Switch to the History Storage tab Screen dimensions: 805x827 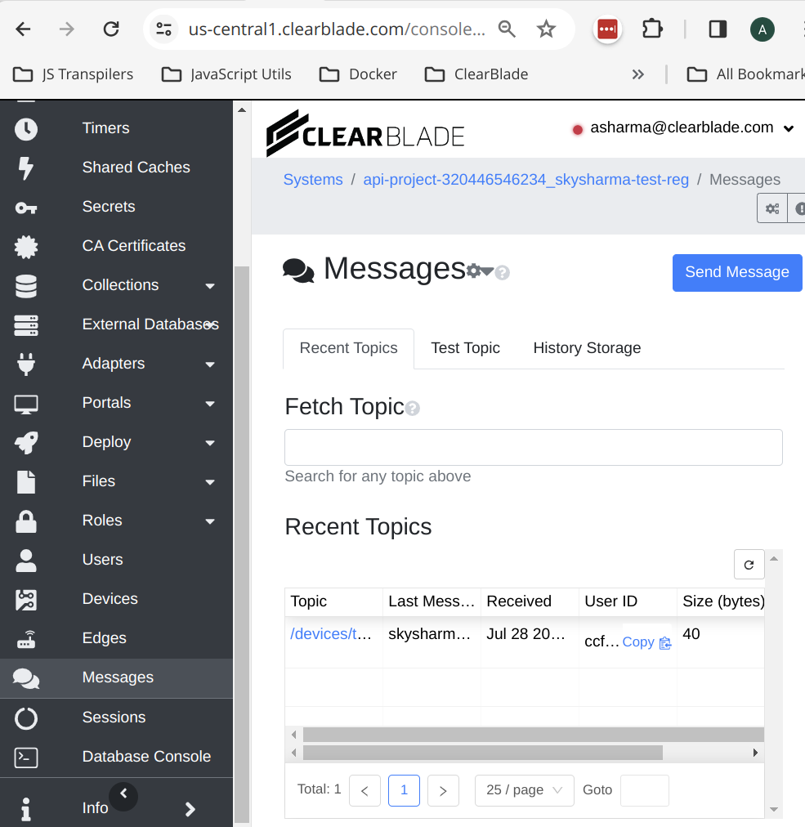(x=587, y=348)
